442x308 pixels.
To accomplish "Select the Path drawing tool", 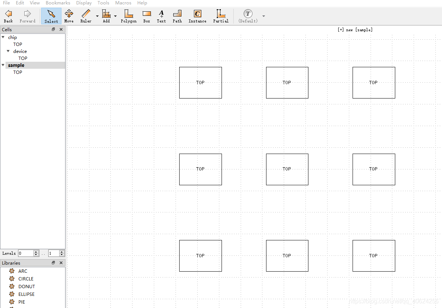I will pyautogui.click(x=177, y=16).
